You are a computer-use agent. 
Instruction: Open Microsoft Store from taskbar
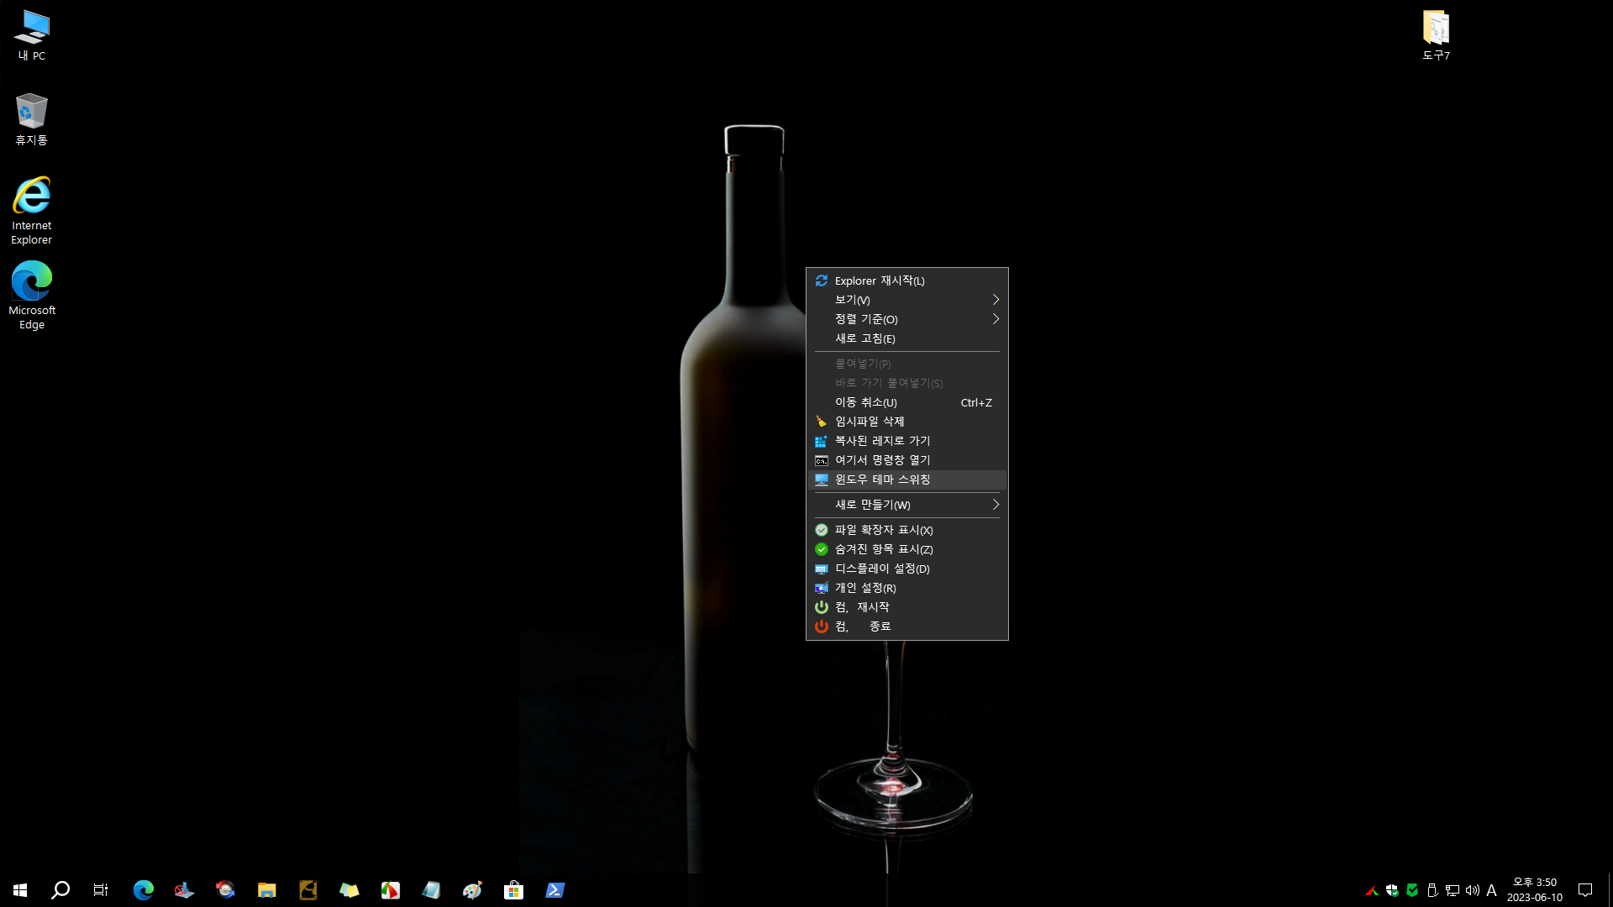point(514,890)
